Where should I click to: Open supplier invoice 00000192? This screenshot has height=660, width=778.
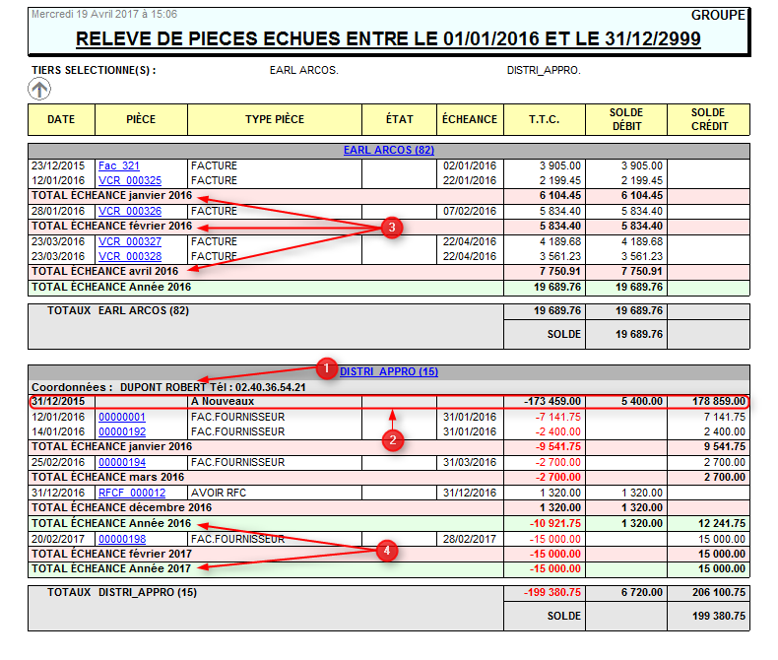(x=122, y=431)
